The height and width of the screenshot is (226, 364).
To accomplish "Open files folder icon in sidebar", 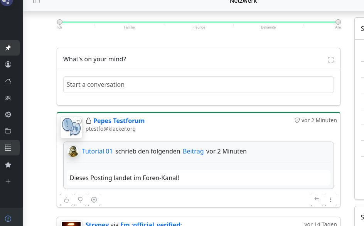I will click(x=8, y=131).
